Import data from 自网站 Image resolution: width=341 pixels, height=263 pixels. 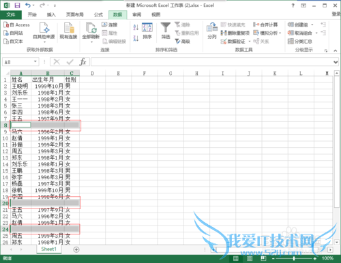[13, 33]
